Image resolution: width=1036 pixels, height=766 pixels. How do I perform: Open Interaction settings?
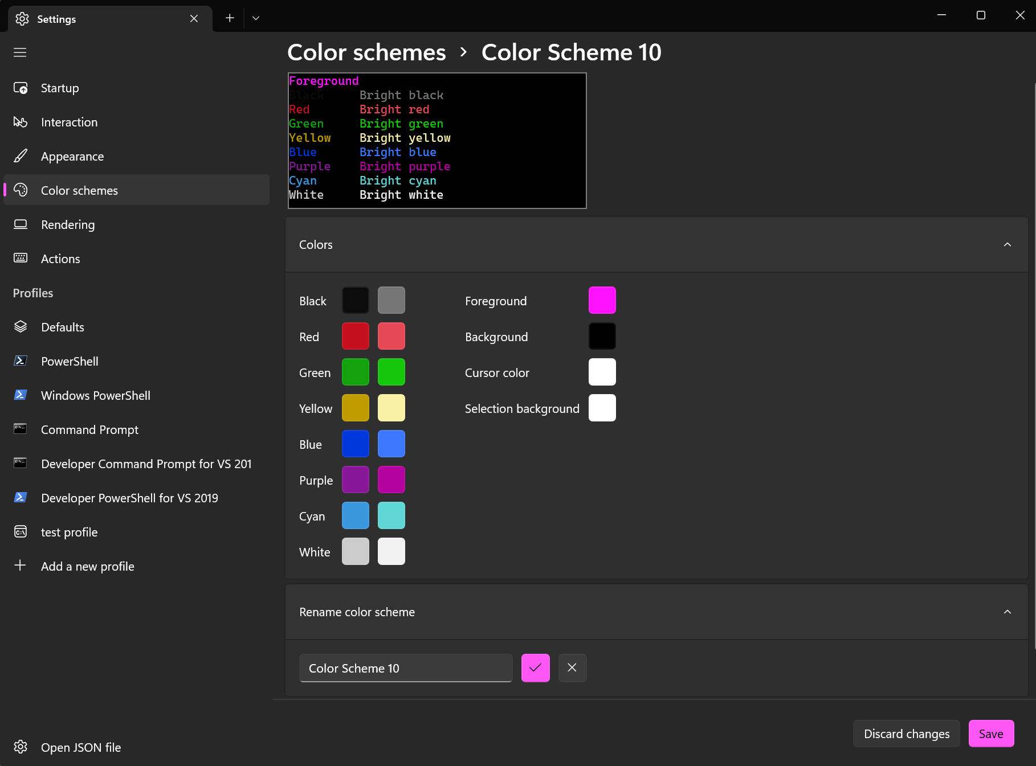136,122
